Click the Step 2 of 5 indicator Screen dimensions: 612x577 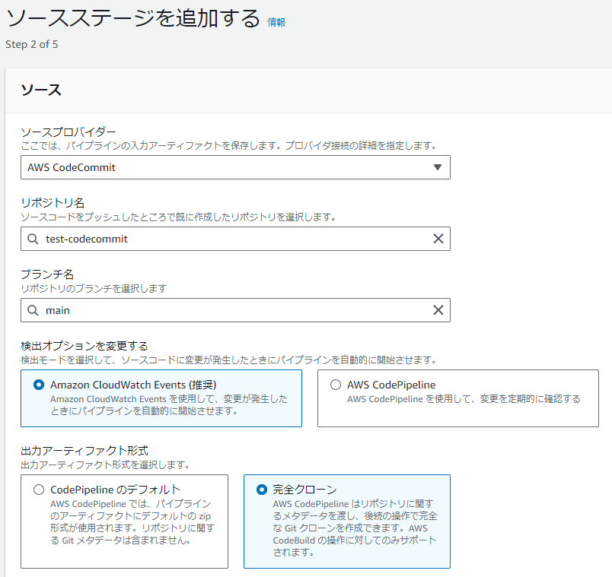pyautogui.click(x=32, y=44)
